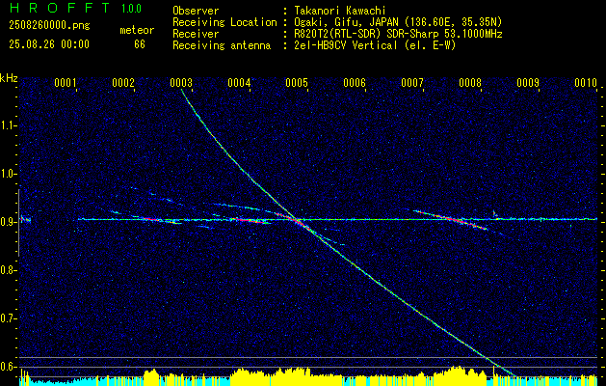Click the 0.6 kHz axis label
The image size is (606, 386).
pyautogui.click(x=8, y=367)
